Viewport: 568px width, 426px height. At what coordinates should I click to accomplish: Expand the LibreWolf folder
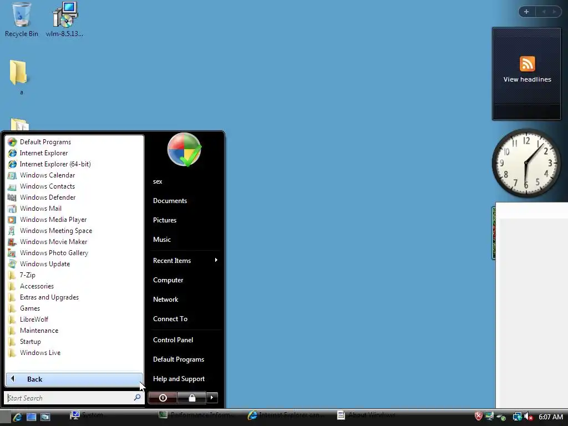tap(74, 319)
